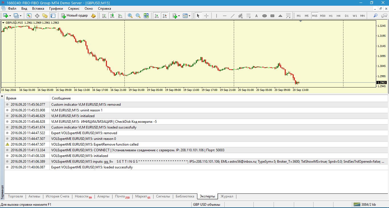389x208 pixels.
Task: Switch to Line Chart mode
Action: click(x=120, y=16)
